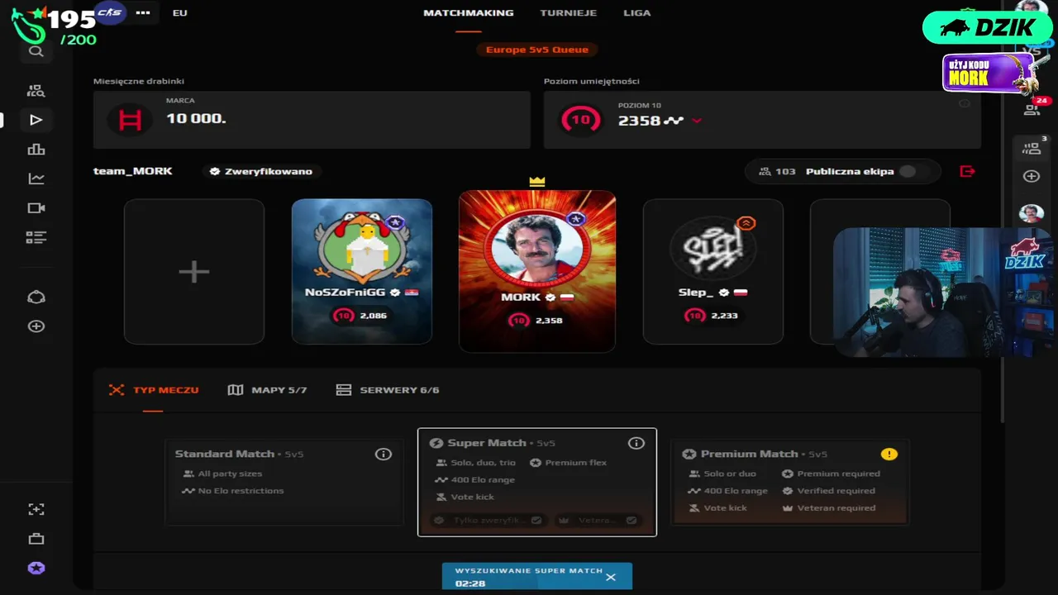Screen dimensions: 1058x595
Task: Open the three-dots more menu in top bar
Action: coord(143,13)
